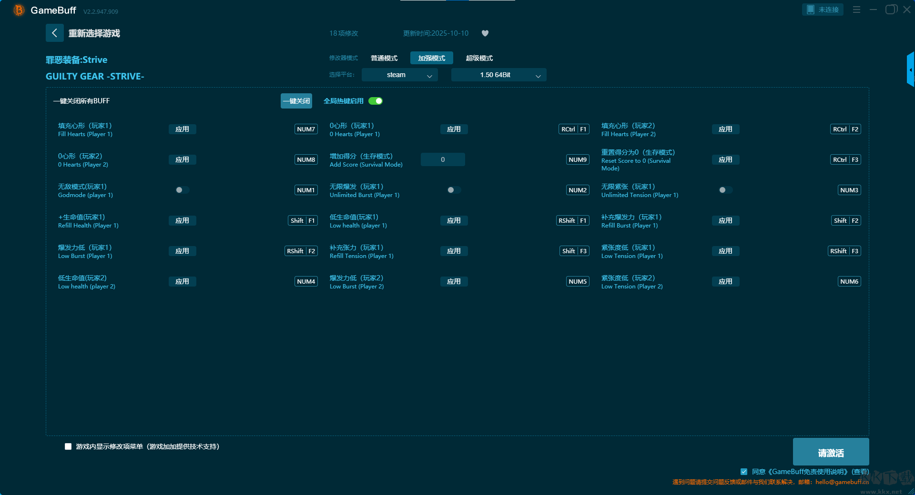
Task: Click the RCtrl F1 hotkey for 0 Hearts Player 1
Action: click(574, 129)
